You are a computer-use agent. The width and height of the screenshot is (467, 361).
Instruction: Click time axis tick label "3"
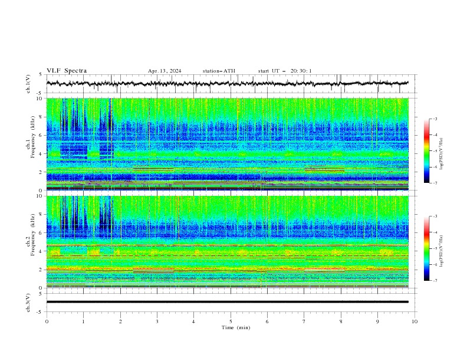click(x=157, y=321)
